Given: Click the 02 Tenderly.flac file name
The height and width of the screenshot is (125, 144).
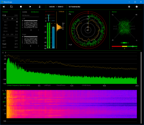Looking at the screenshot, I should 75,7.
